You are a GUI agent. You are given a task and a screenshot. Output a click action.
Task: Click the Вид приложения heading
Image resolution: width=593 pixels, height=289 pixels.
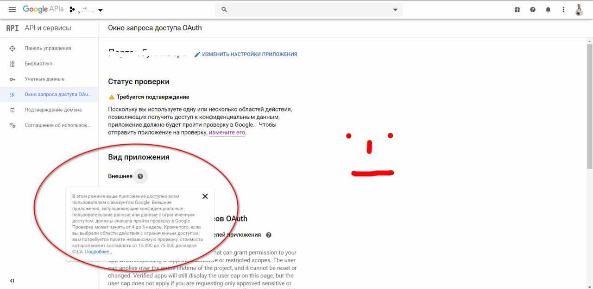pyautogui.click(x=139, y=157)
